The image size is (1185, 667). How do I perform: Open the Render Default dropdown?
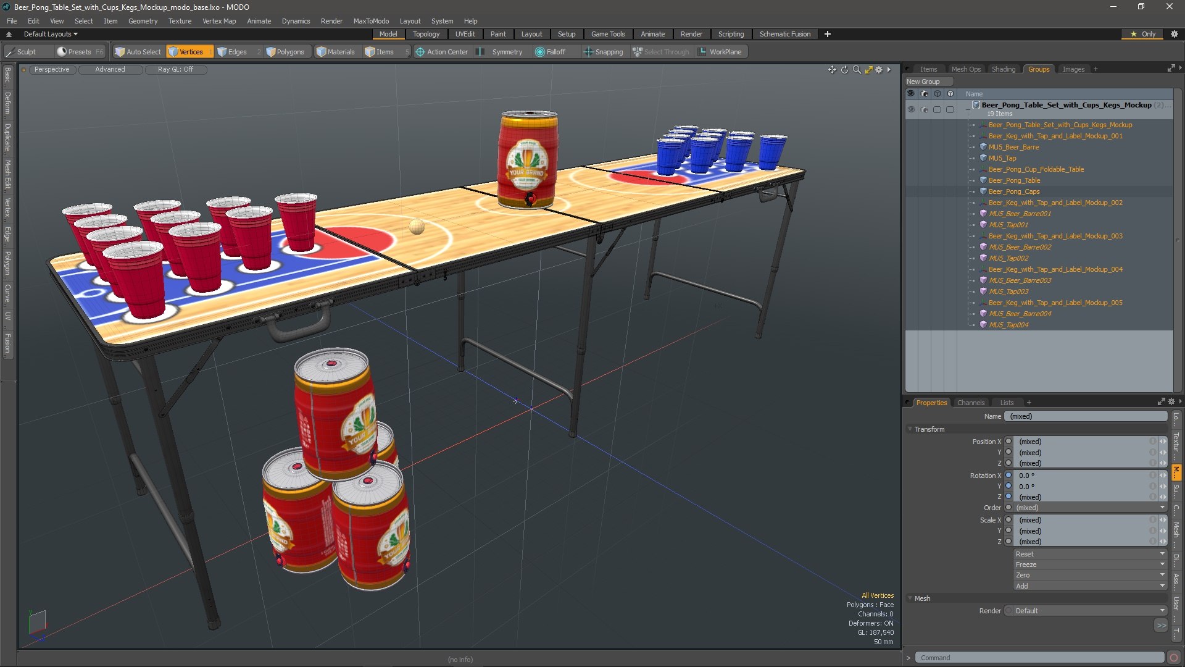[1090, 611]
